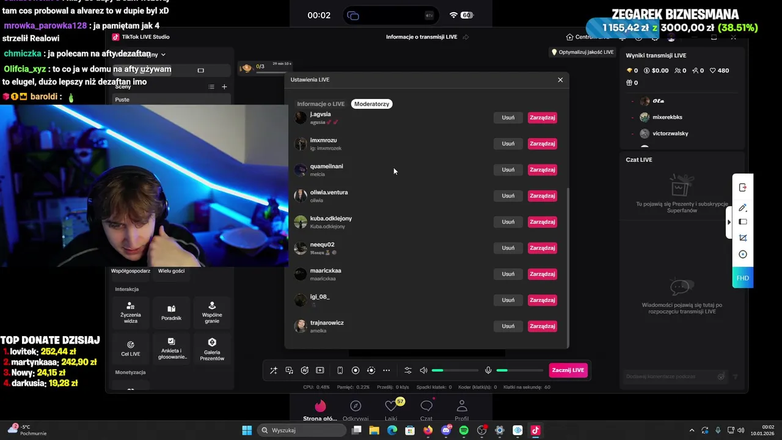Click the moderator name oliwia.ventura

tap(329, 193)
